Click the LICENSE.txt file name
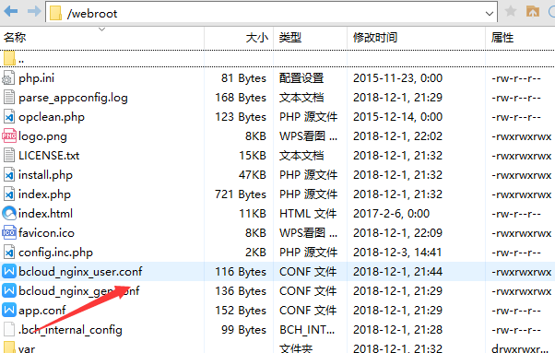555x353 pixels. coord(49,156)
